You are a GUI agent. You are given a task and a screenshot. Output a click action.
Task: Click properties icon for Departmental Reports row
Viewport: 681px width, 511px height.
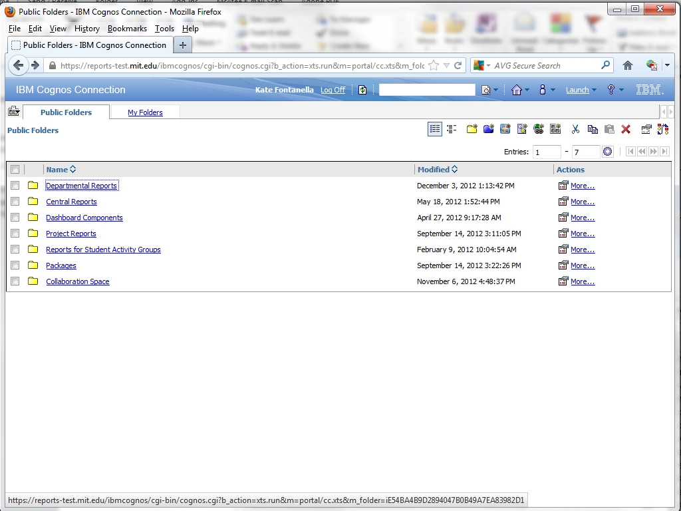(x=563, y=186)
